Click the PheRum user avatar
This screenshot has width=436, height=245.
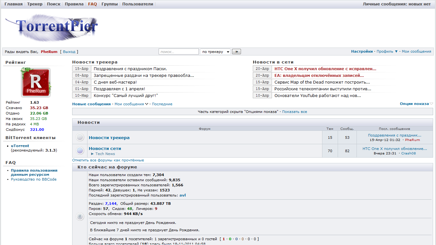36,82
